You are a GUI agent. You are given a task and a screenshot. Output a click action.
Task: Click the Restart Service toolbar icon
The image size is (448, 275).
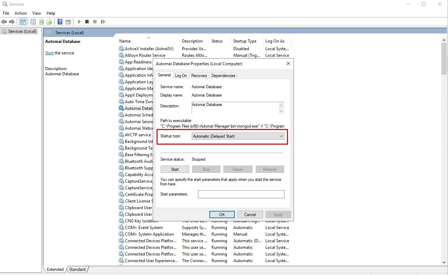pyautogui.click(x=103, y=22)
